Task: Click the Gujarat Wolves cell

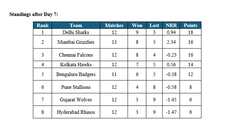Action: [x=76, y=100]
